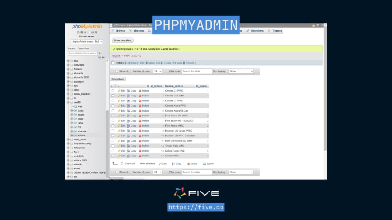Click the database filter input in sidebar
This screenshot has width=392, height=220.
coord(82,53)
